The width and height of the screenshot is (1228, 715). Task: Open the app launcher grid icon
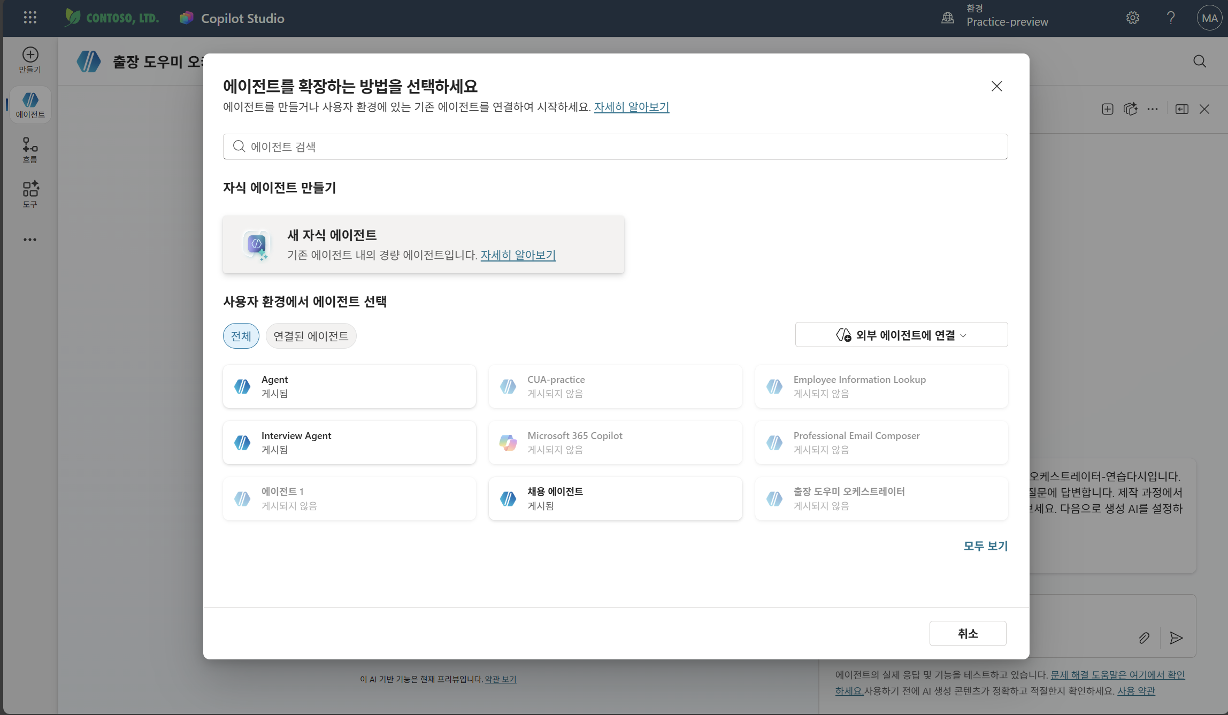[30, 18]
